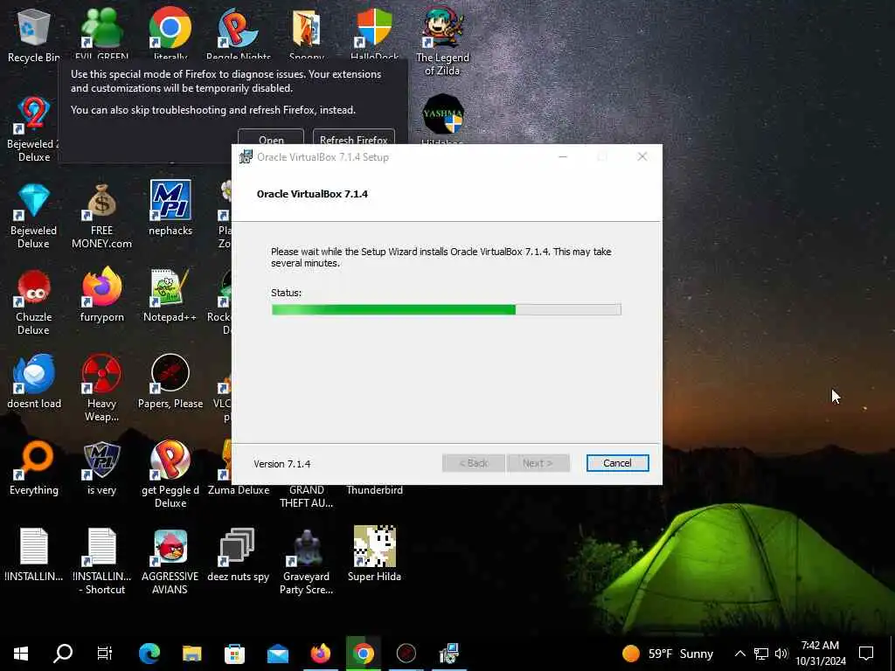This screenshot has height=671, width=895.
Task: Select the Heavy Weapon desktop icon
Action: (x=101, y=388)
